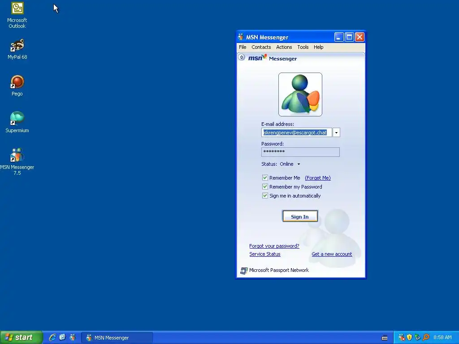Click the orange magnifier tray icon
This screenshot has width=459, height=344.
click(x=426, y=337)
